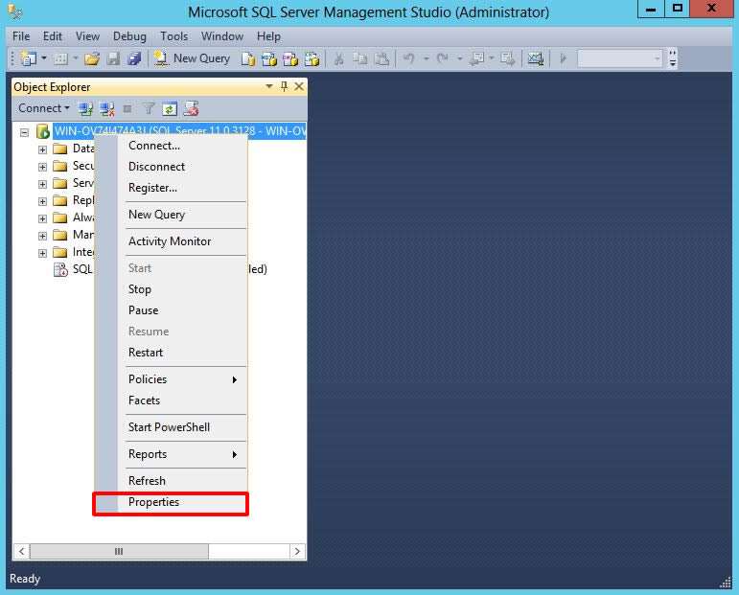Collapse the WIN-OV74I474A3I server node
Screen dimensions: 739x595
click(x=25, y=132)
